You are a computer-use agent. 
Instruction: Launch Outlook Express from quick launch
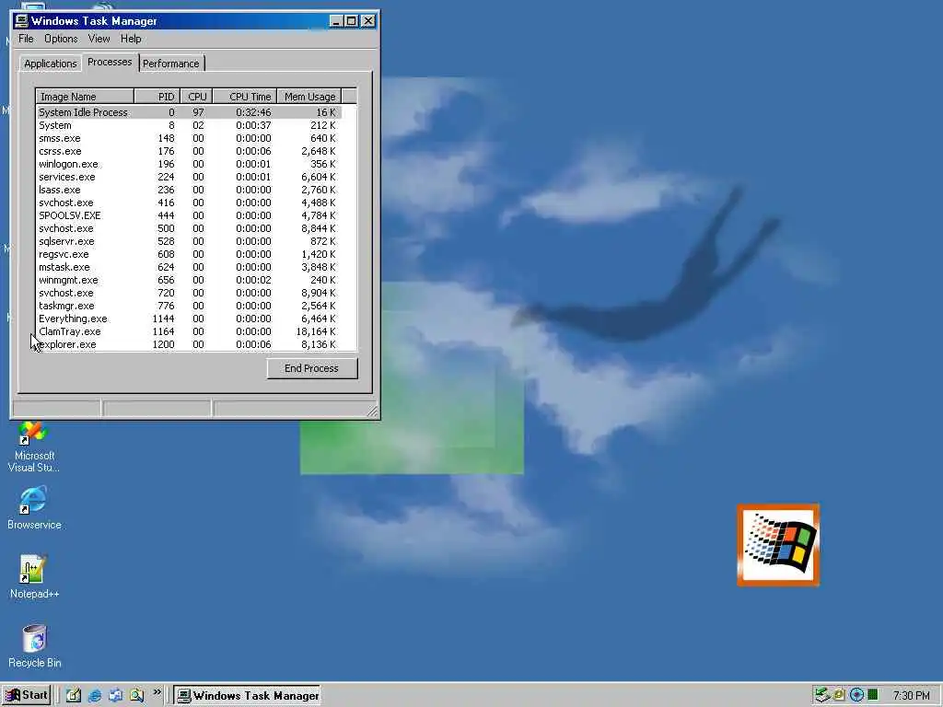pos(115,695)
